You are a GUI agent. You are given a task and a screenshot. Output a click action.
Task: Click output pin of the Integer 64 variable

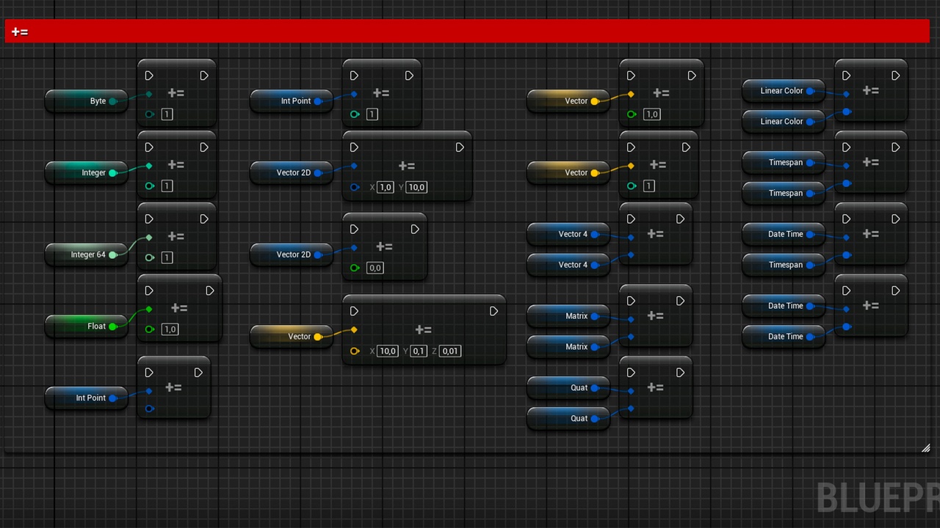[113, 255]
